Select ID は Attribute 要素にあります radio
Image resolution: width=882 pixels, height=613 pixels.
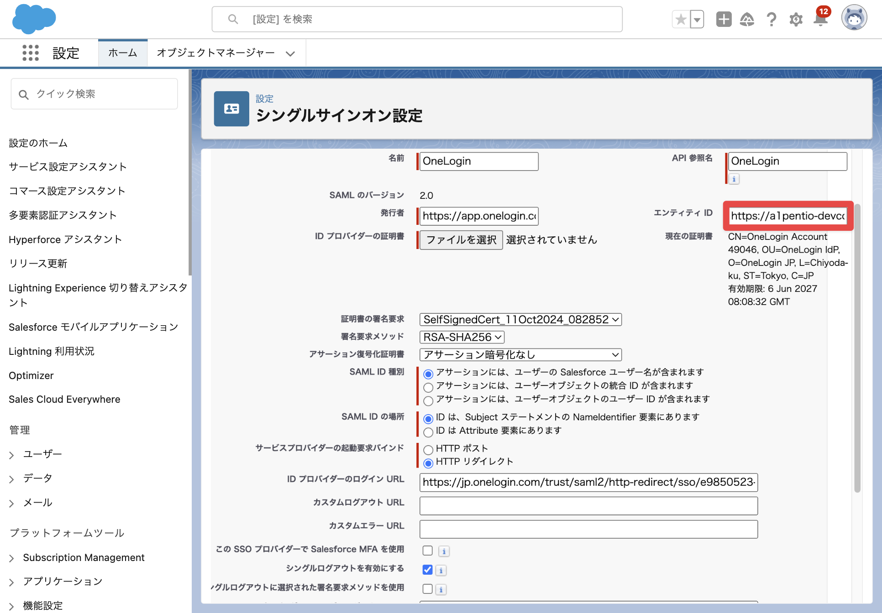coord(428,432)
